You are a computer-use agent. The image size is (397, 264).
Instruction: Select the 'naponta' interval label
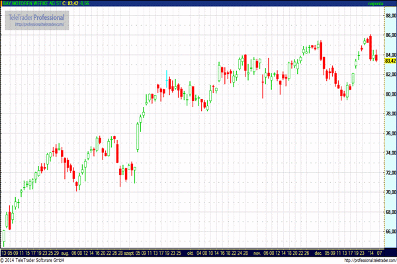[x=375, y=3]
